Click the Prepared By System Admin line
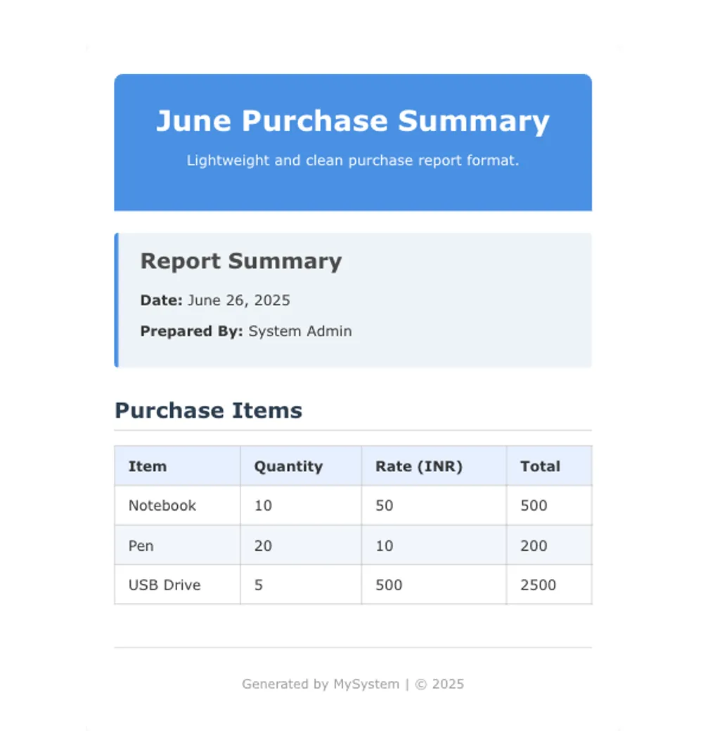 click(246, 331)
